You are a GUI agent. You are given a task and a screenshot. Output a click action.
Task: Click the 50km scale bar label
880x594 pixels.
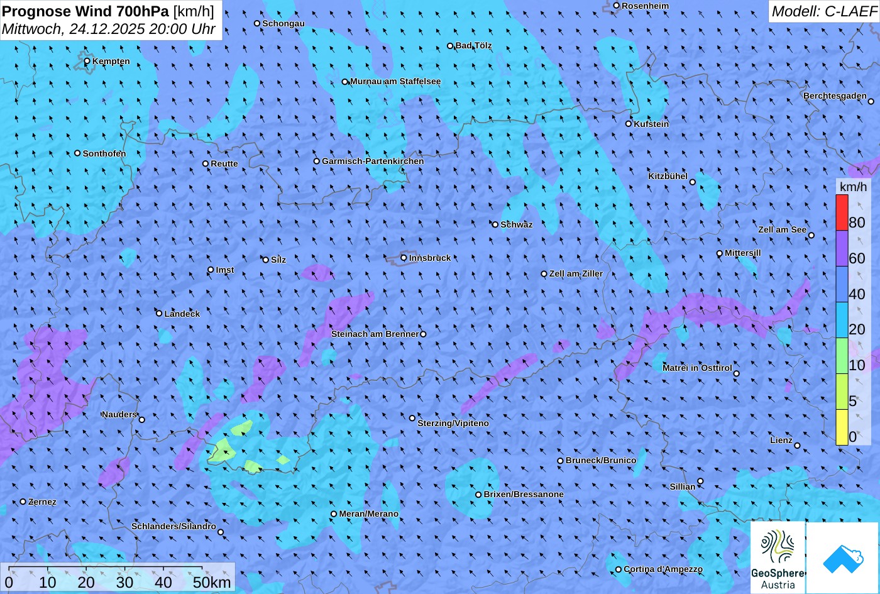(212, 582)
